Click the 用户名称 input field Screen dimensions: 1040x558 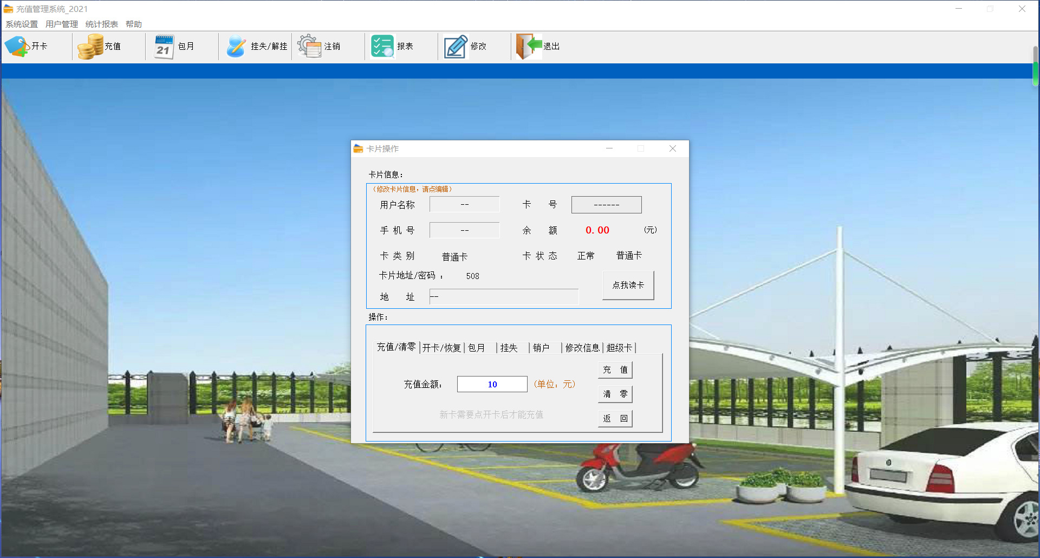465,204
